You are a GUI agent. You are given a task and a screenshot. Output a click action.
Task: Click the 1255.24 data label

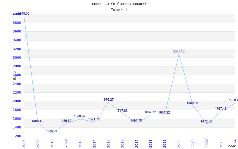click(51, 131)
